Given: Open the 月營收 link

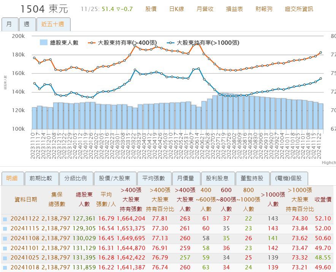Looking at the screenshot, I should pyautogui.click(x=205, y=9).
